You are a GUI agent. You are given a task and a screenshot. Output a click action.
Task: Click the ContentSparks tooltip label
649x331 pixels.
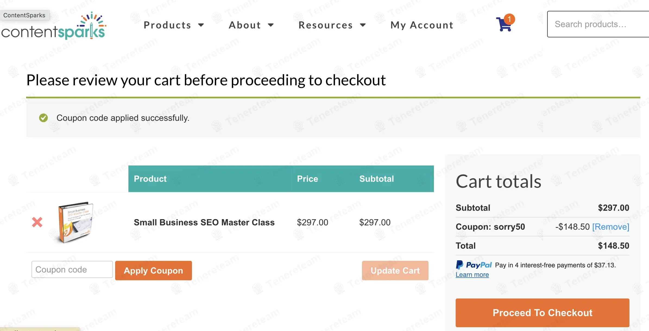tap(24, 15)
